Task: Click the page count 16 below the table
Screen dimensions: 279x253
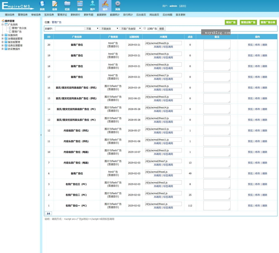Action: 48,213
